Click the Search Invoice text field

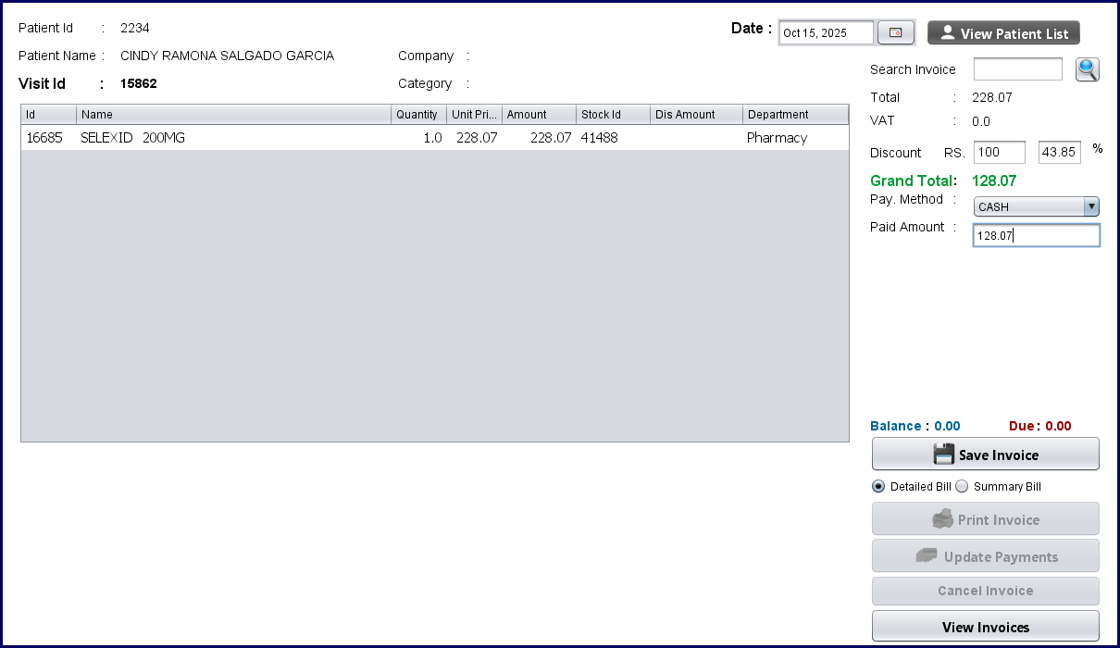(x=1017, y=69)
